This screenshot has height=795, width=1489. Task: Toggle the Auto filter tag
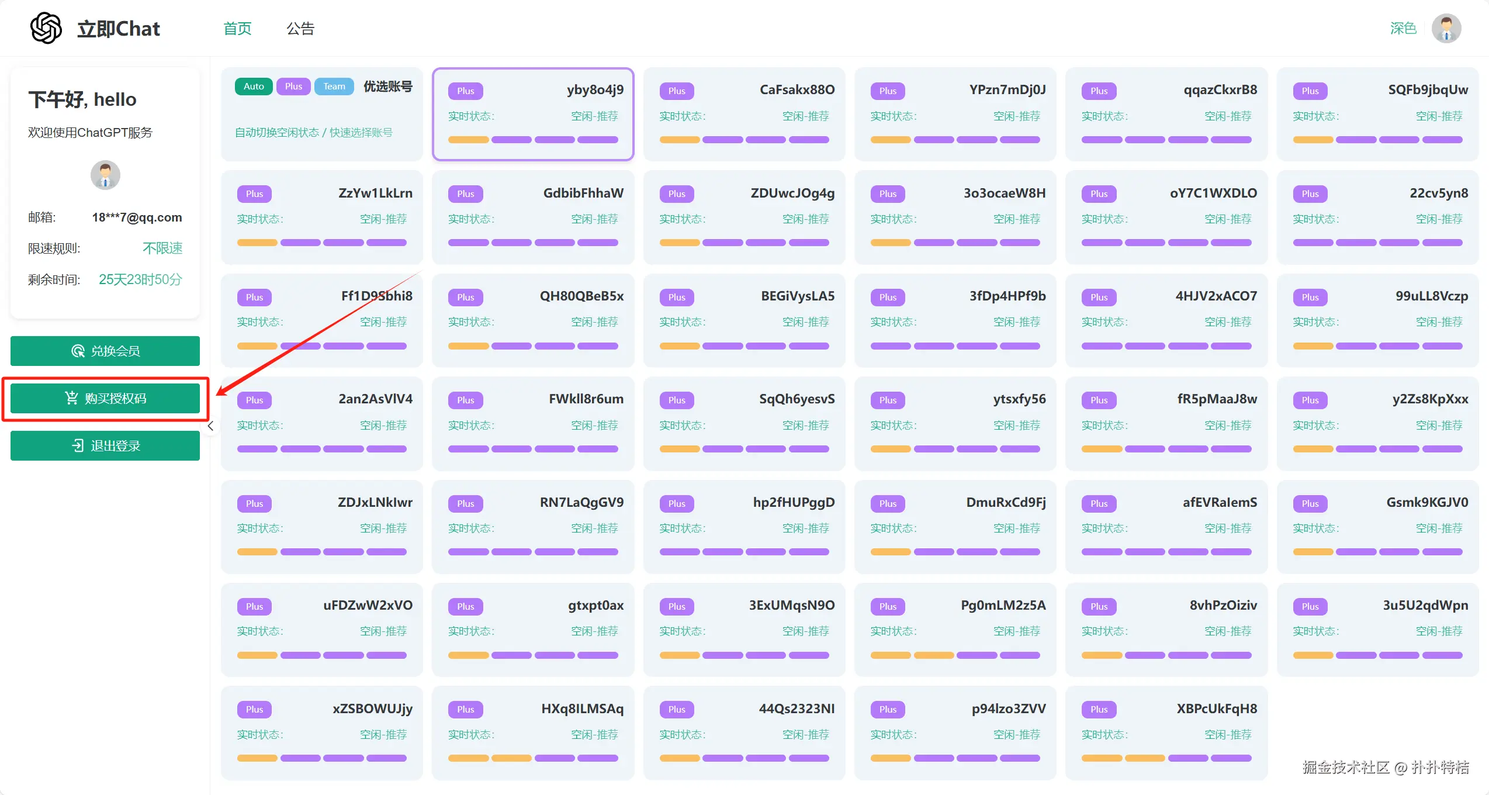254,87
